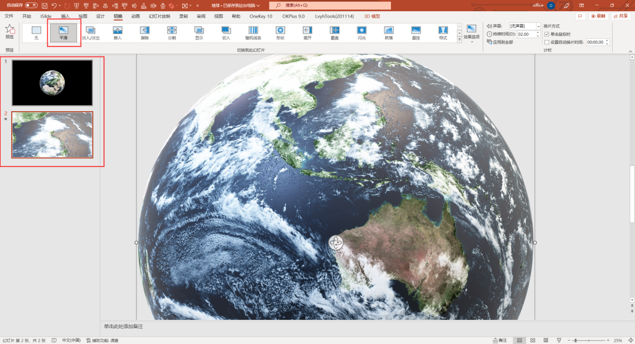Open the customize quick access toolbar dropdown
Image resolution: width=635 pixels, height=344 pixels.
pos(198,5)
